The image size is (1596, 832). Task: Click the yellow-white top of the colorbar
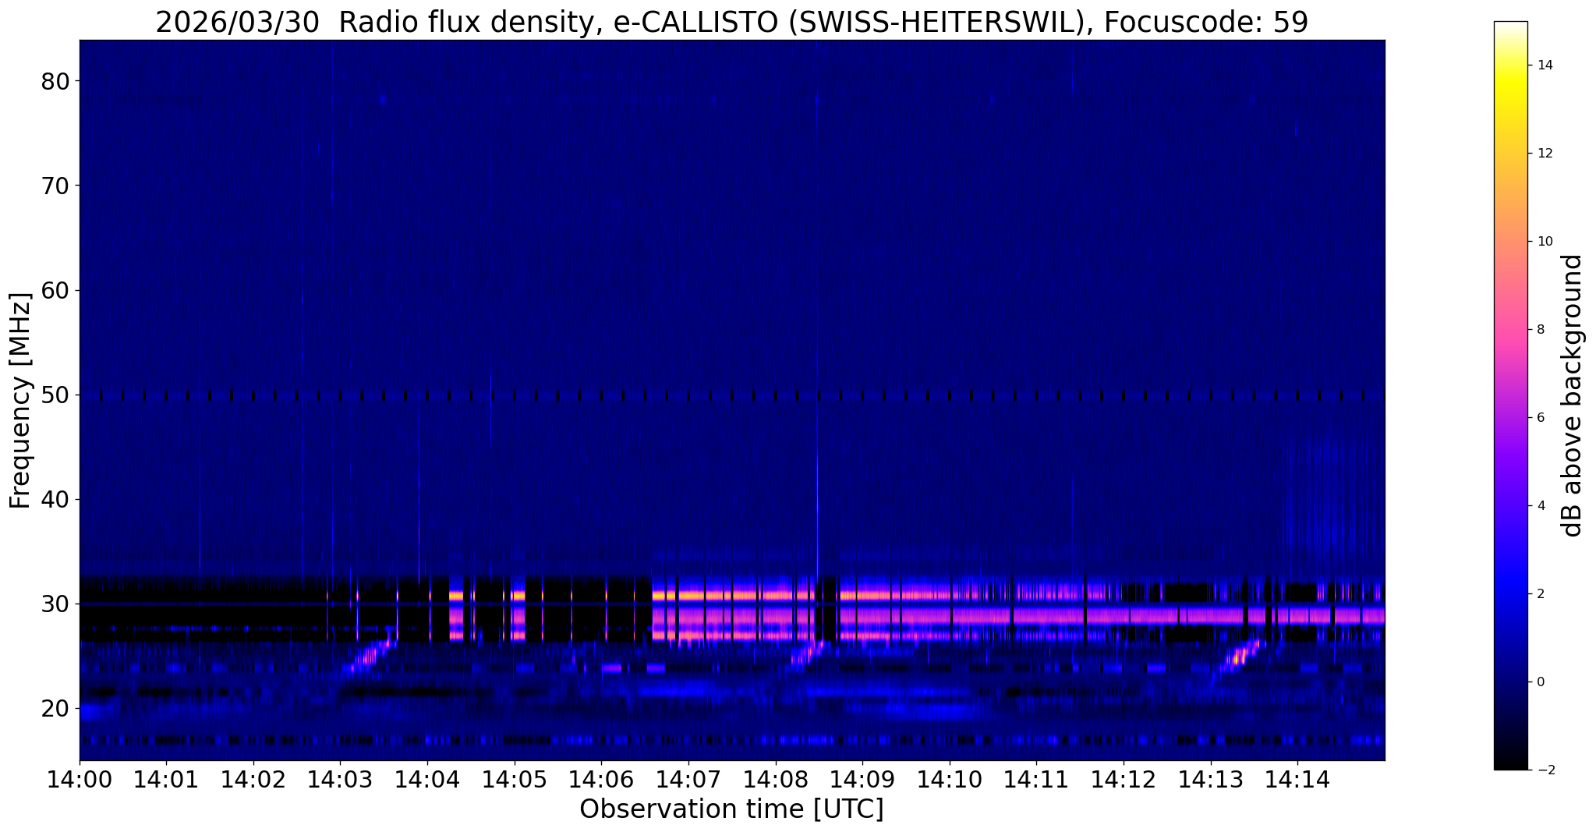1510,47
